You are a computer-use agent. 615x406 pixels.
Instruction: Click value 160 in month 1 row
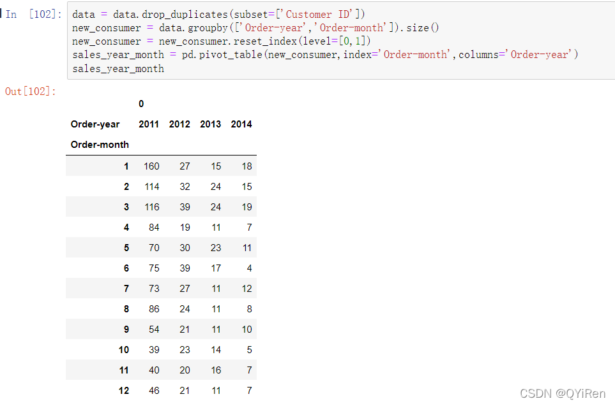pos(151,166)
